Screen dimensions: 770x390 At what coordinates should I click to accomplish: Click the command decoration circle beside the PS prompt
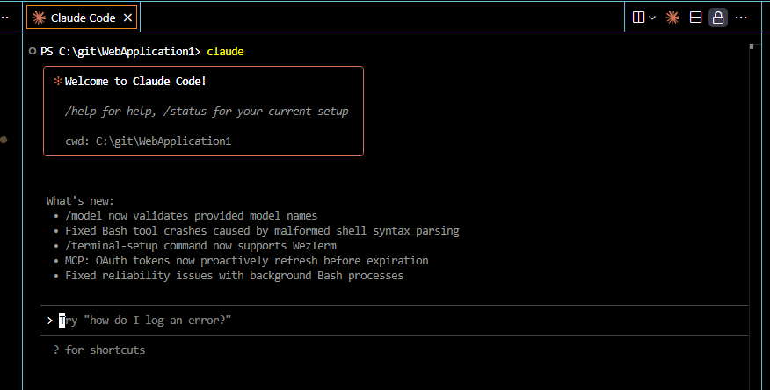coord(32,52)
